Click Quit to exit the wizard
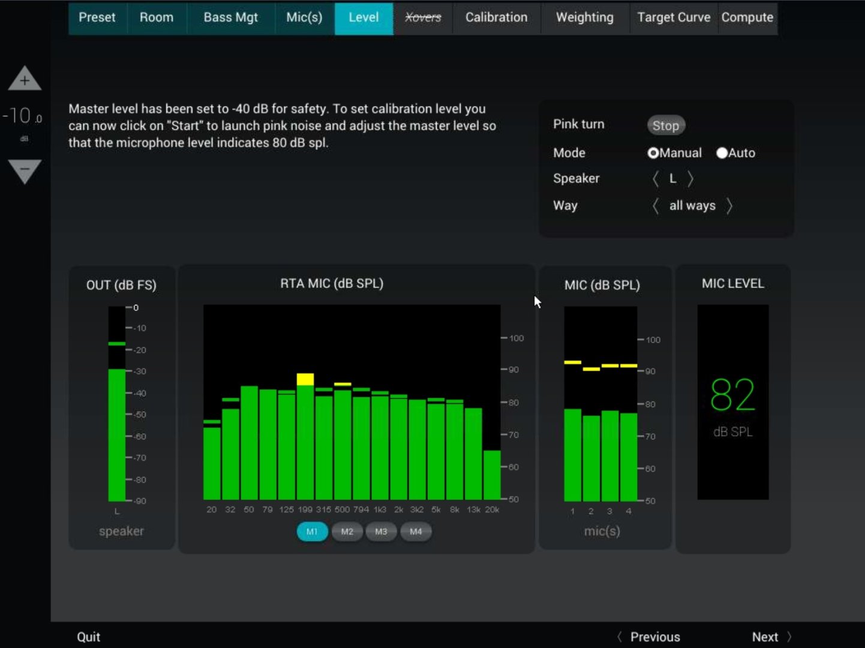This screenshot has height=648, width=865. 88,637
